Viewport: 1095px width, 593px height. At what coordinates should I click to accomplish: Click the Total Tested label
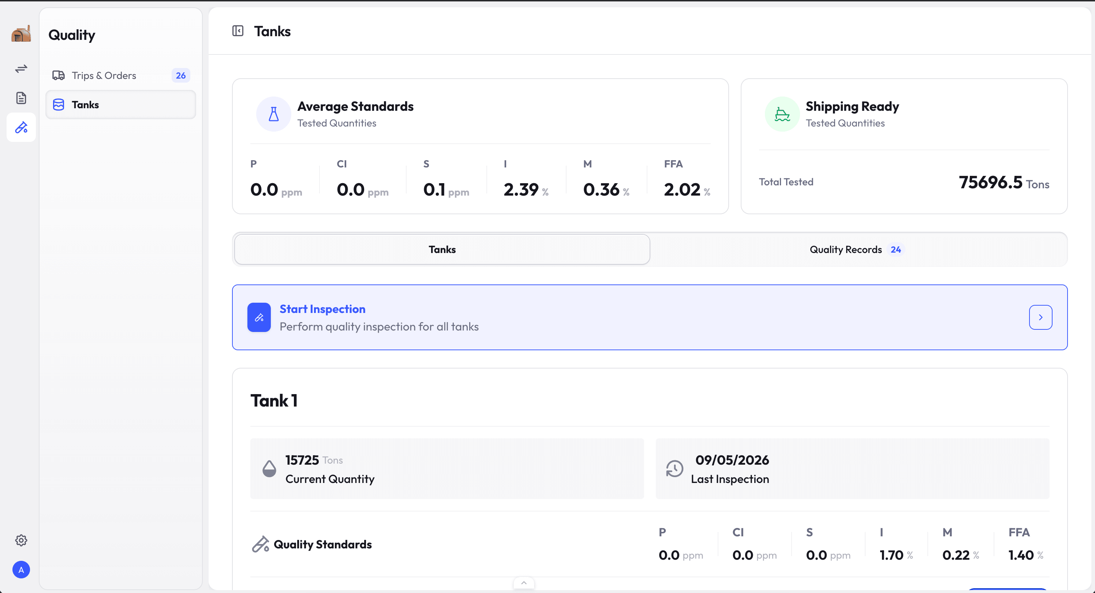(786, 182)
